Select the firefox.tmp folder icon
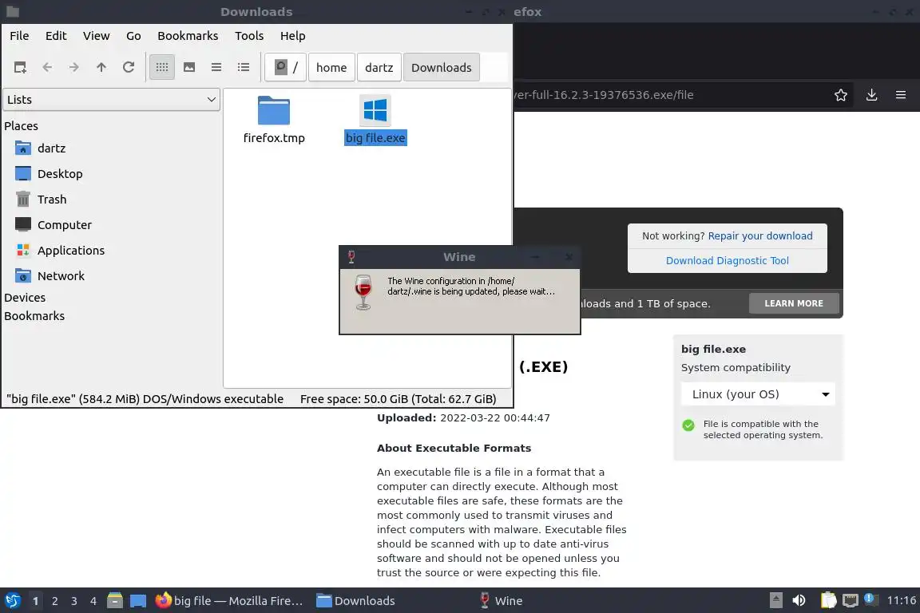 pos(274,110)
